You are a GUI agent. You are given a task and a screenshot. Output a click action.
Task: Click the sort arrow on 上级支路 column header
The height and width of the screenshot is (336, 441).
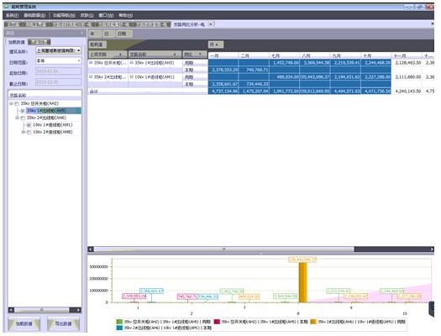point(120,54)
